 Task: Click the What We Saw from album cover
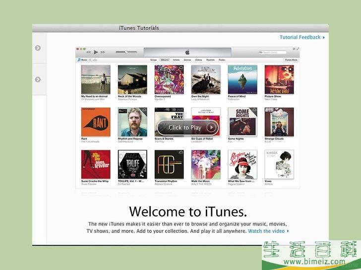click(242, 164)
